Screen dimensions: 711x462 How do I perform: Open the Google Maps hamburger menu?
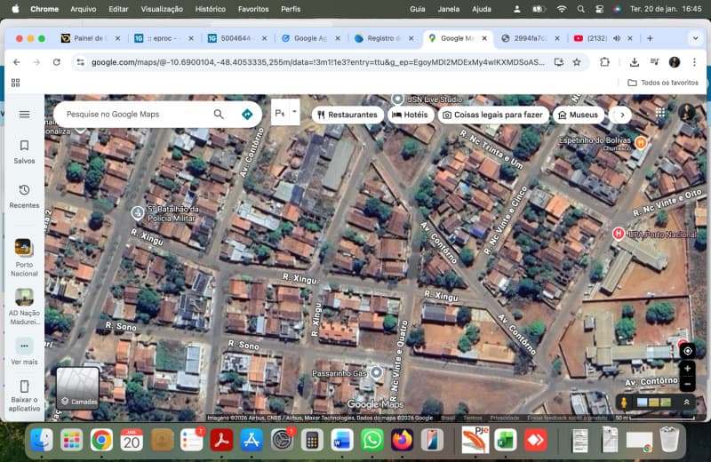[25, 115]
